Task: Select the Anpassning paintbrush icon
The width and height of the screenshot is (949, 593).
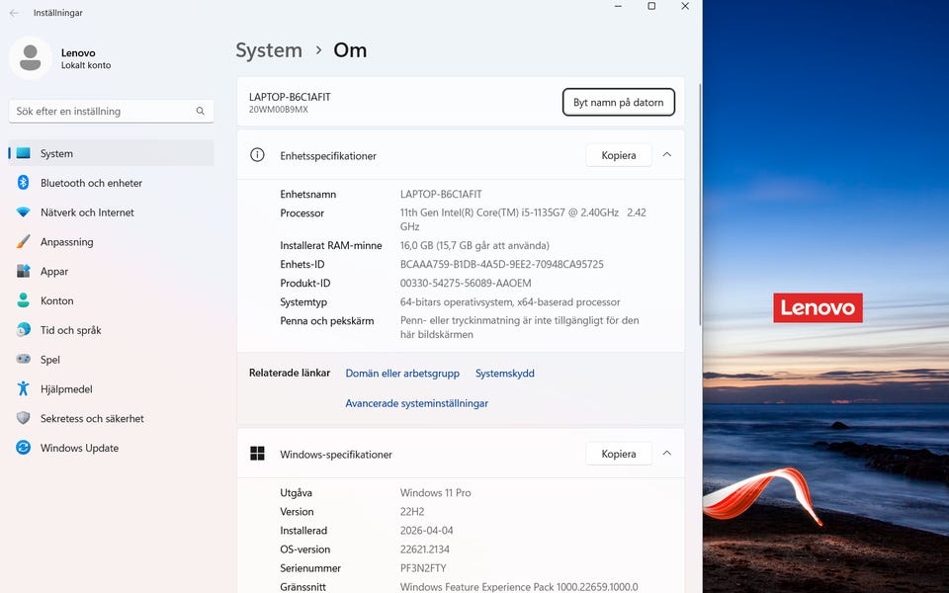Action: [x=23, y=242]
